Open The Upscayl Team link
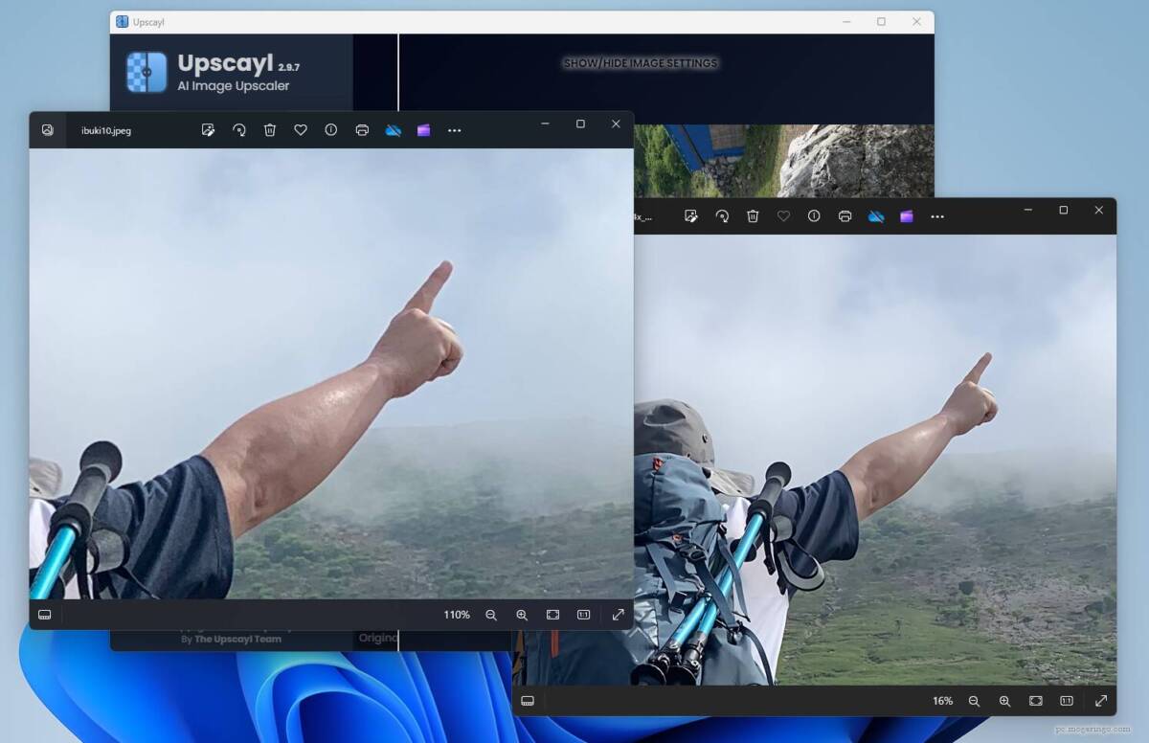Image resolution: width=1149 pixels, height=743 pixels. pos(238,639)
